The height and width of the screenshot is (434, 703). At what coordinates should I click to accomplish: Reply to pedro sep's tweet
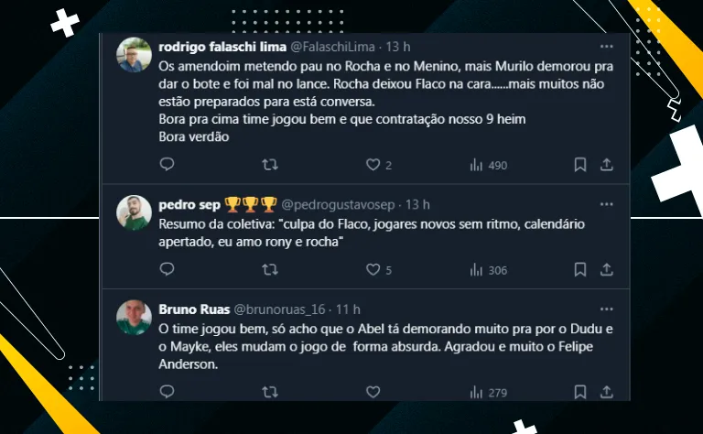coord(167,270)
